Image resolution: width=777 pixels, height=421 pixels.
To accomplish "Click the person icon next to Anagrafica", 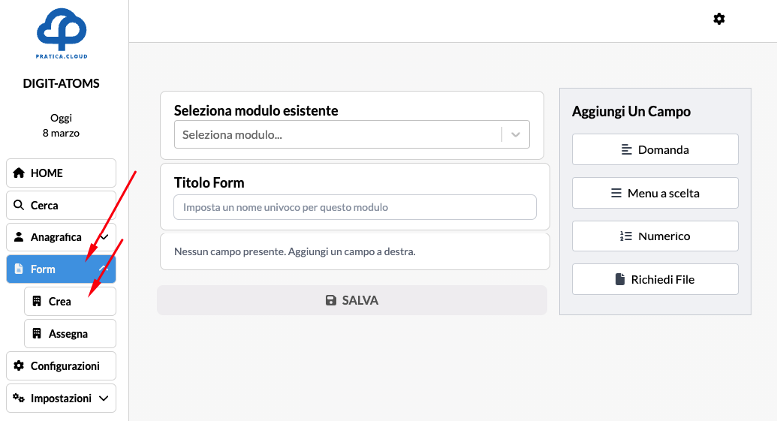I will [x=20, y=237].
